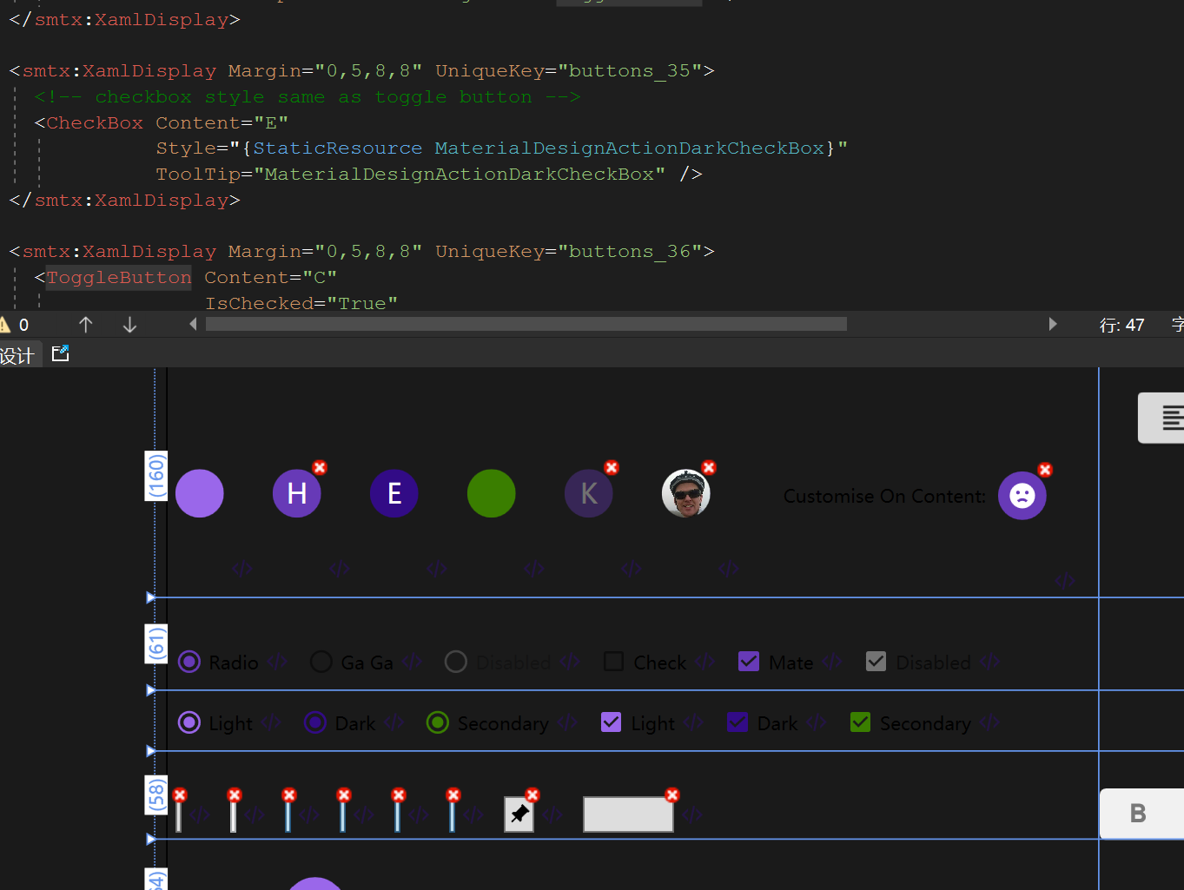Click the code view icon beside Secondary checkbox
The height and width of the screenshot is (890, 1184).
989,722
